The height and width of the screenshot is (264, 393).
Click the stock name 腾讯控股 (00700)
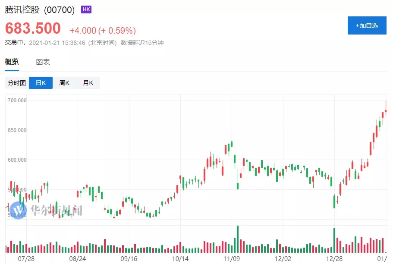tap(40, 10)
